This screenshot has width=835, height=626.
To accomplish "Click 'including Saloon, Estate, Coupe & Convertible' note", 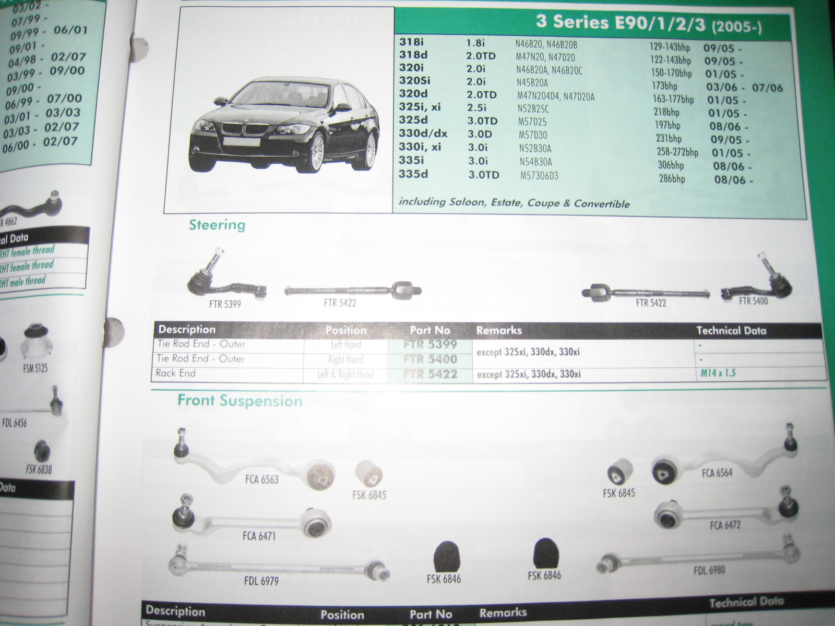I will (x=514, y=202).
